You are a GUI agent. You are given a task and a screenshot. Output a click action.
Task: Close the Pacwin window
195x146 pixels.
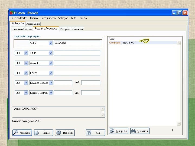point(185,13)
